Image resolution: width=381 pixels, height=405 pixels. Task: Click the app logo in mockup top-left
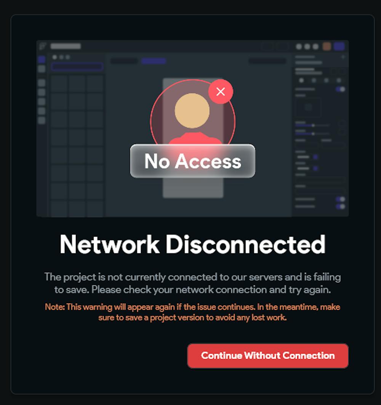pos(43,46)
